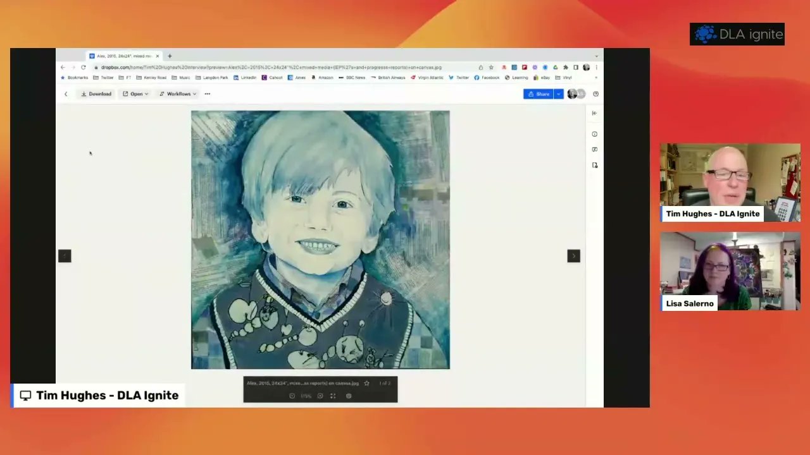Click the shared members avatars
Viewport: 810px width, 455px height.
(x=576, y=94)
